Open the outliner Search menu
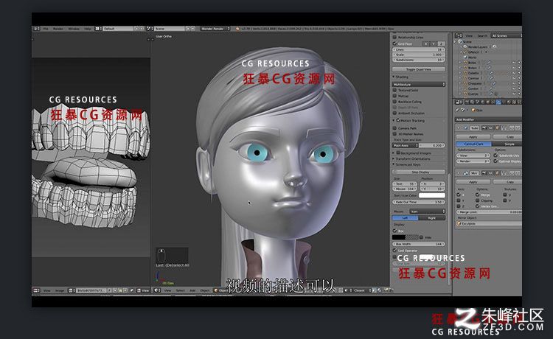 tap(482, 35)
